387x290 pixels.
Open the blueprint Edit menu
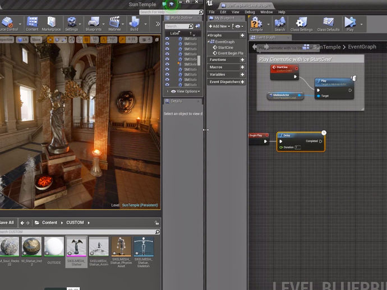(x=223, y=12)
